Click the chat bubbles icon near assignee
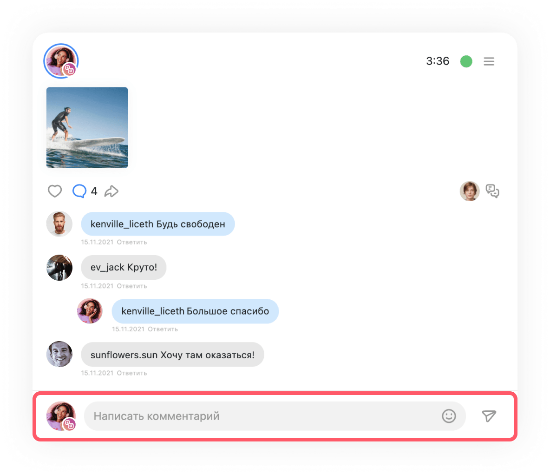The width and height of the screenshot is (550, 474). (492, 191)
